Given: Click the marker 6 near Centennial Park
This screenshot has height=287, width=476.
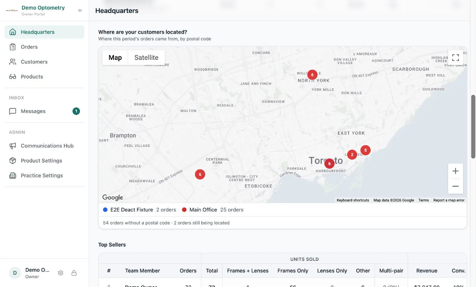Looking at the screenshot, I should 200,174.
